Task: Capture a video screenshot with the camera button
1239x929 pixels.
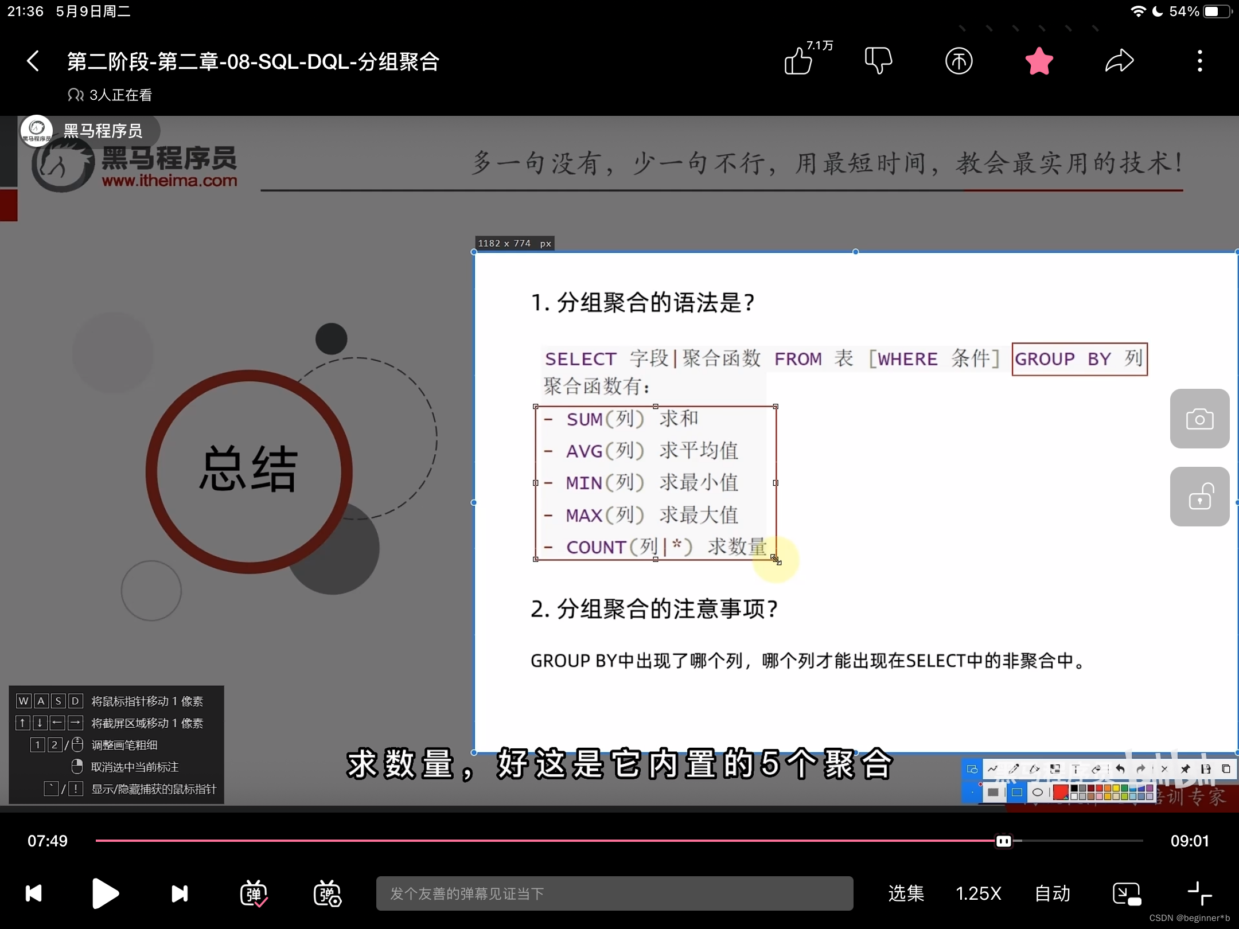Action: click(1199, 419)
